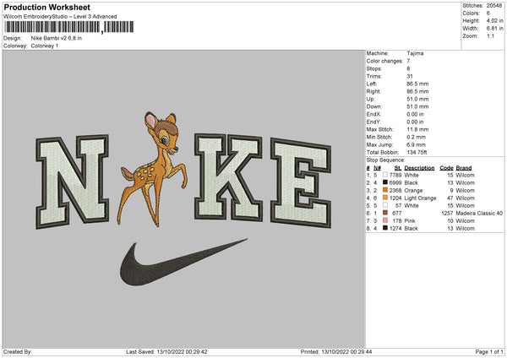
Task: Click the Colors value 6
Action: click(488, 14)
